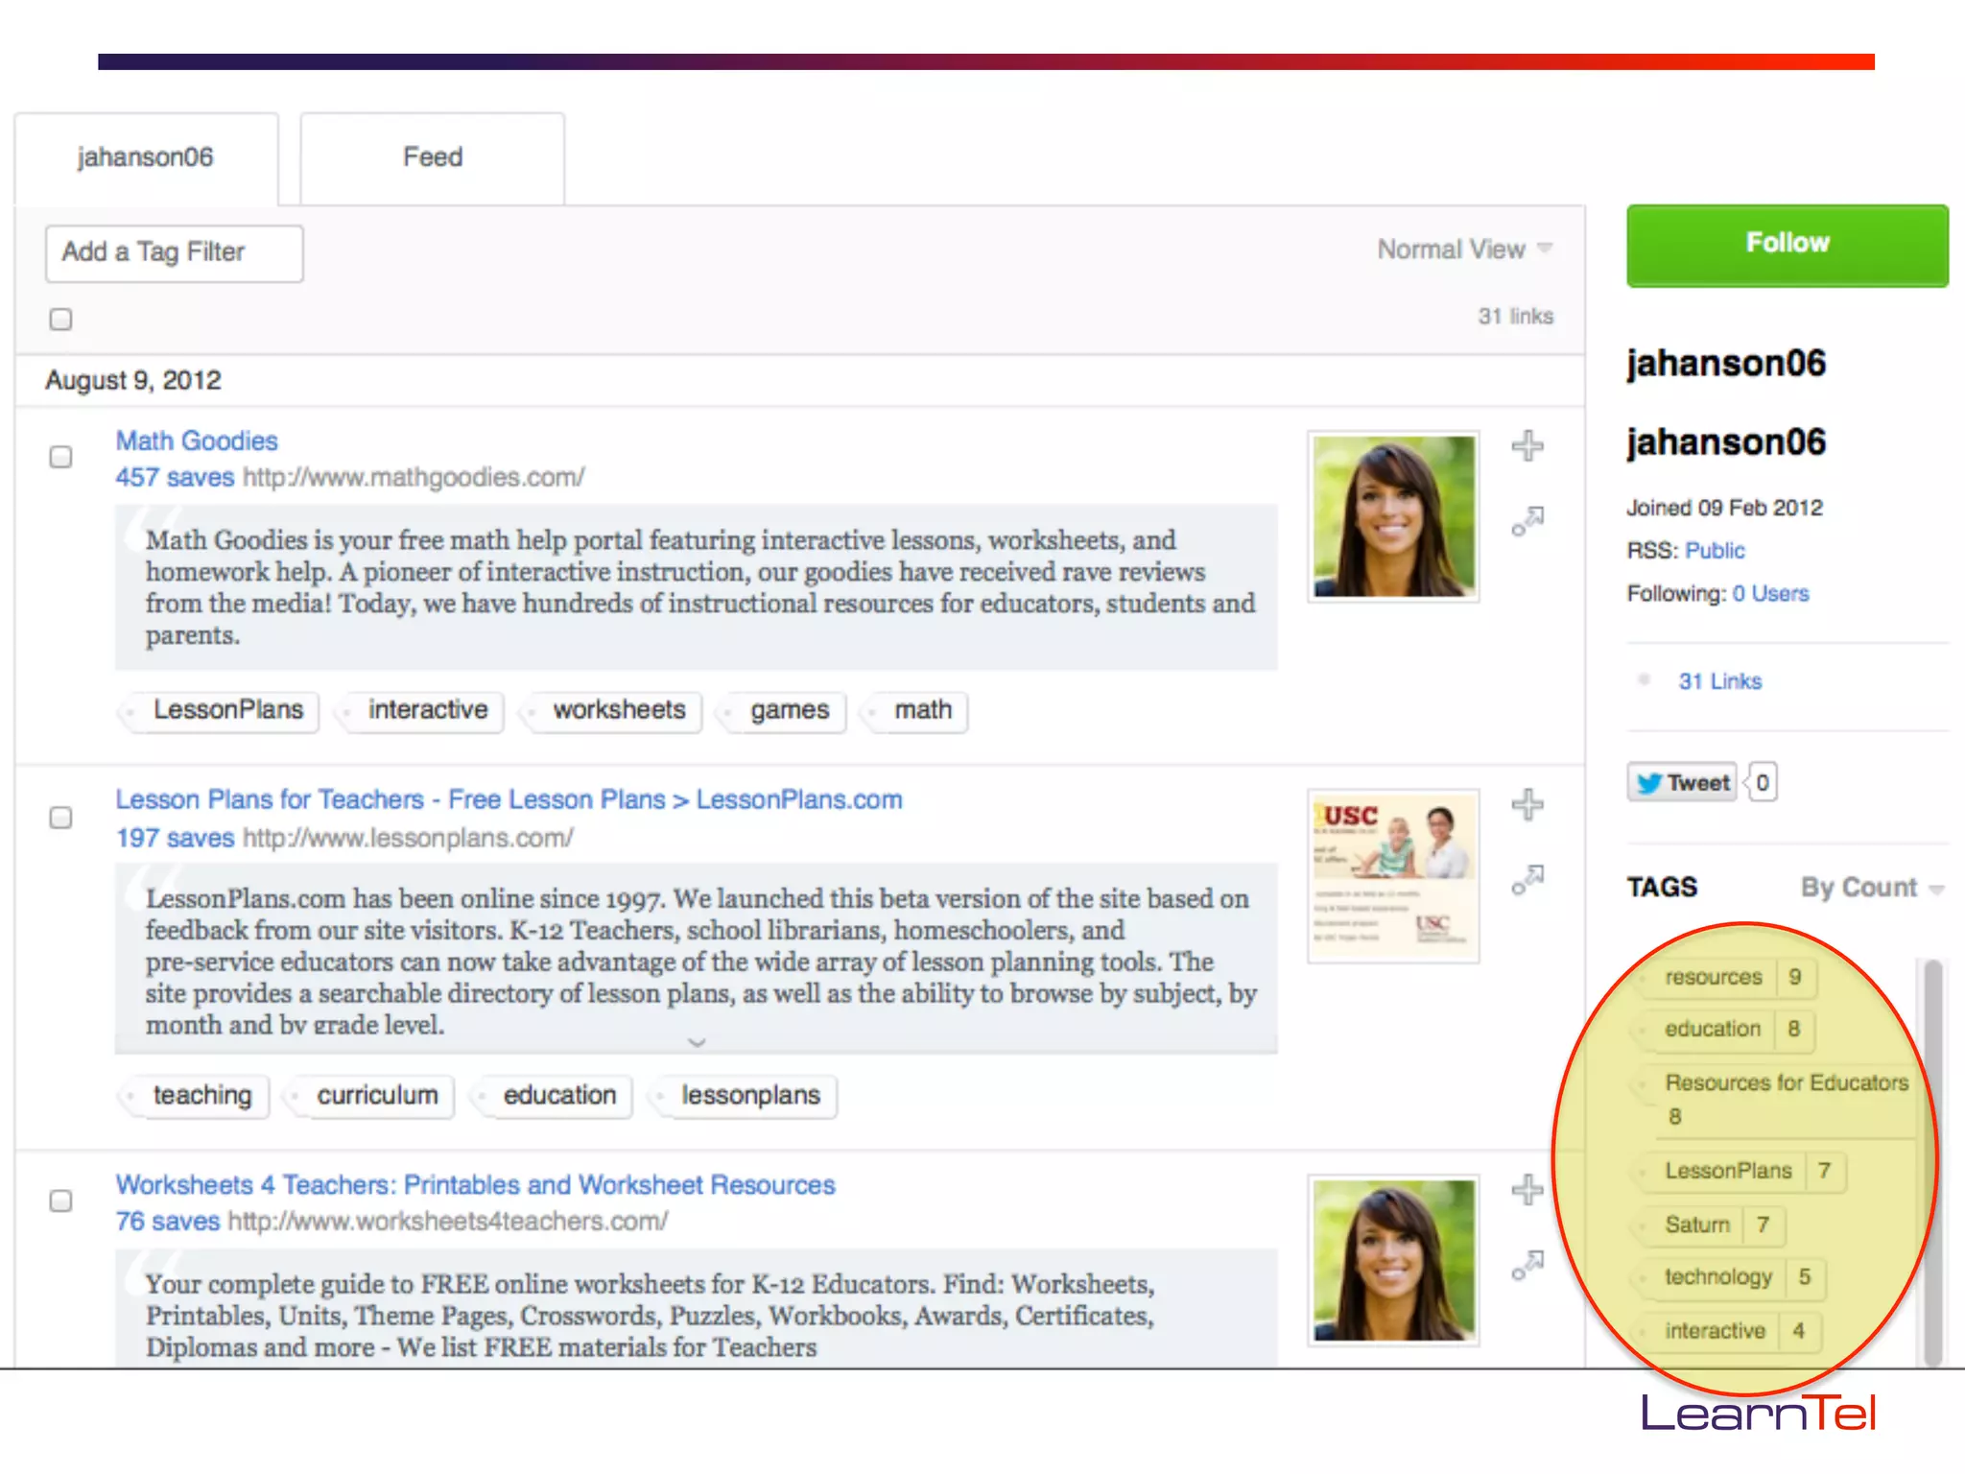Click share icon beside Worksheets 4 Teachers bookmark
The height and width of the screenshot is (1474, 1965).
coord(1527,1265)
